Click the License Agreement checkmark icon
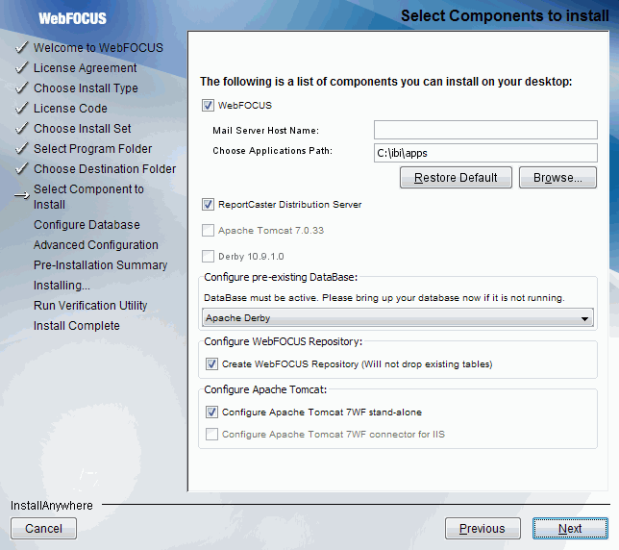619x550 pixels. coord(21,67)
